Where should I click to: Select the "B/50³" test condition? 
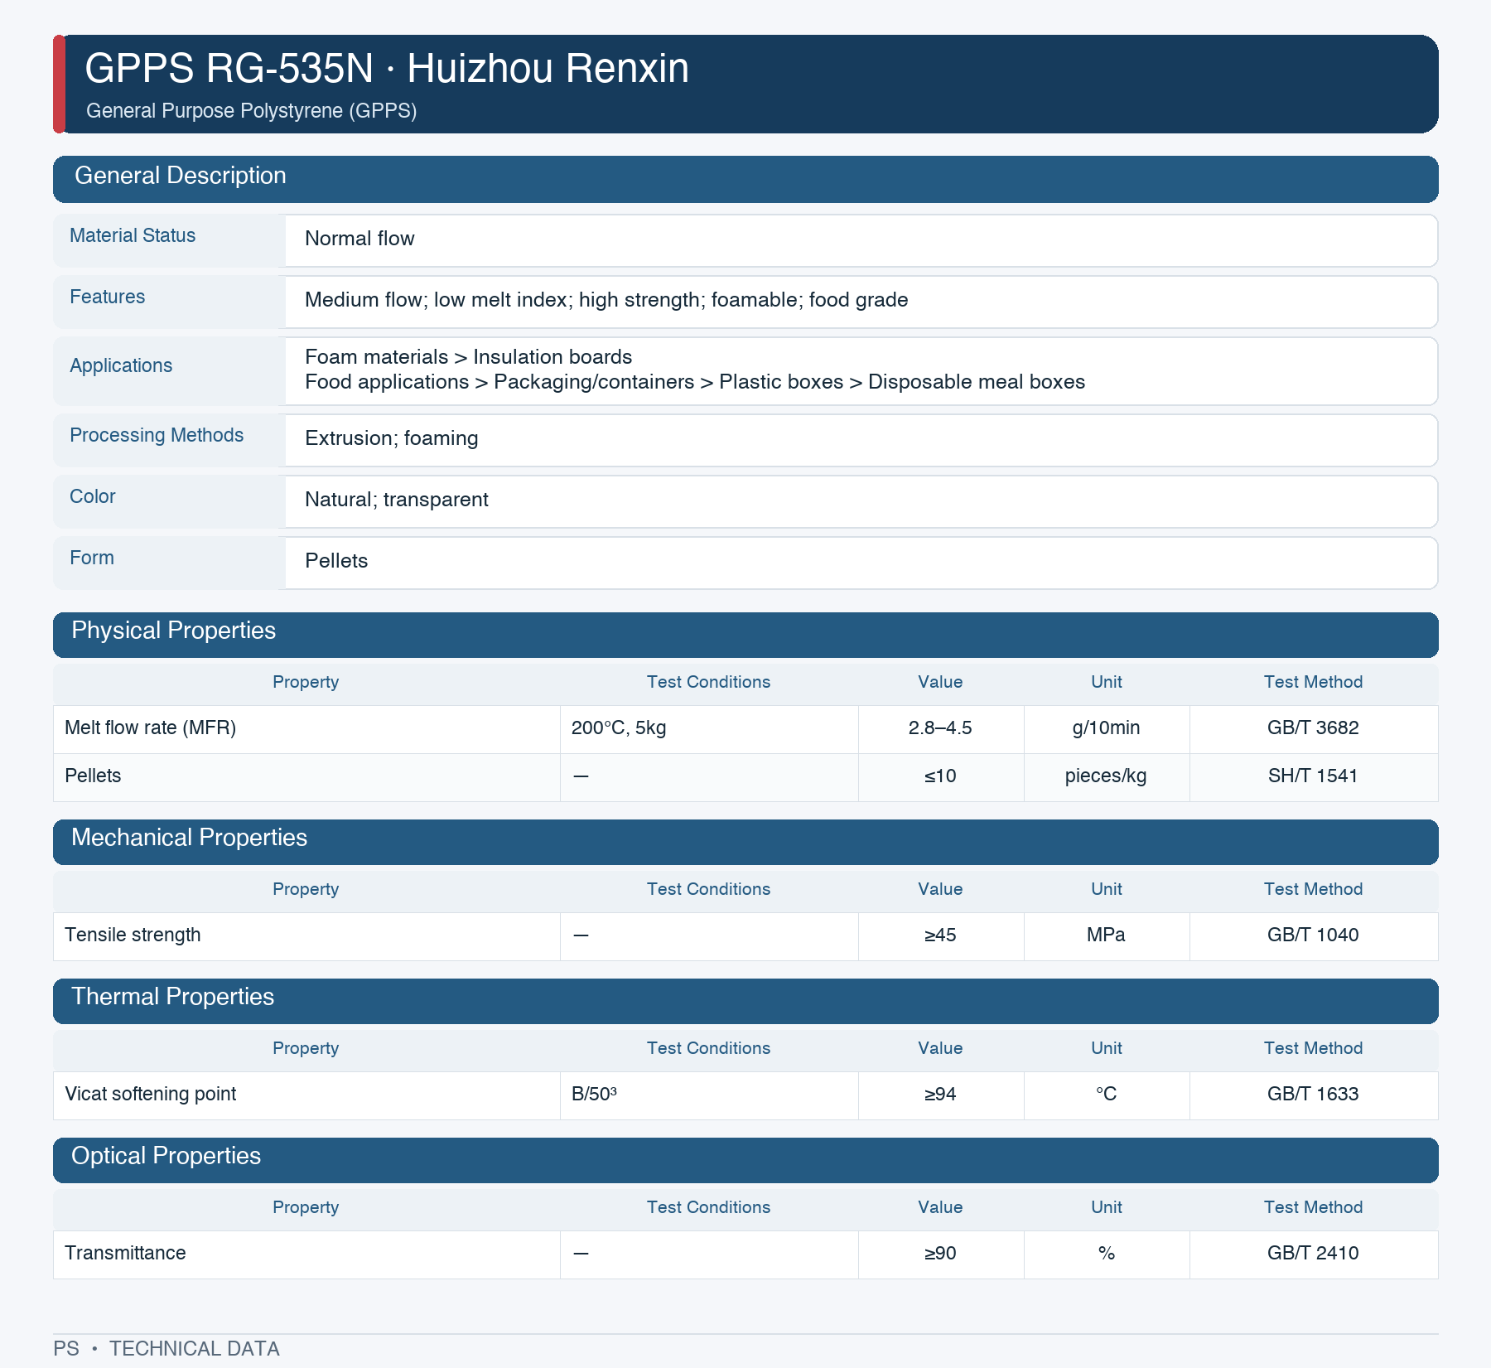tap(594, 1095)
